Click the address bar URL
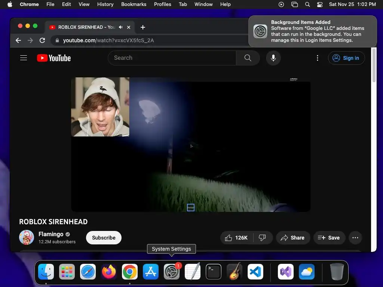 (108, 40)
